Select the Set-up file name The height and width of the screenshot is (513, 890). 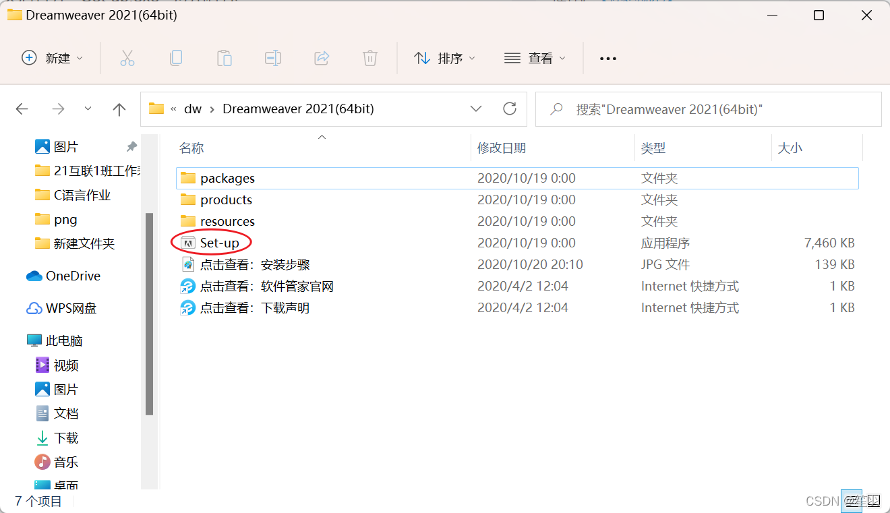pos(220,243)
